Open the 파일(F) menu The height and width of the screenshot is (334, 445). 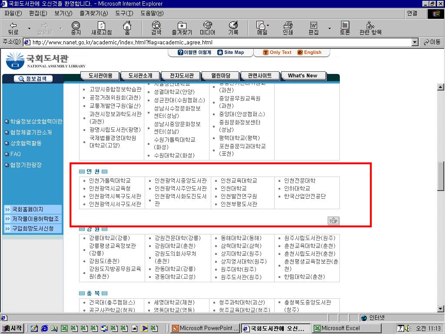13,13
